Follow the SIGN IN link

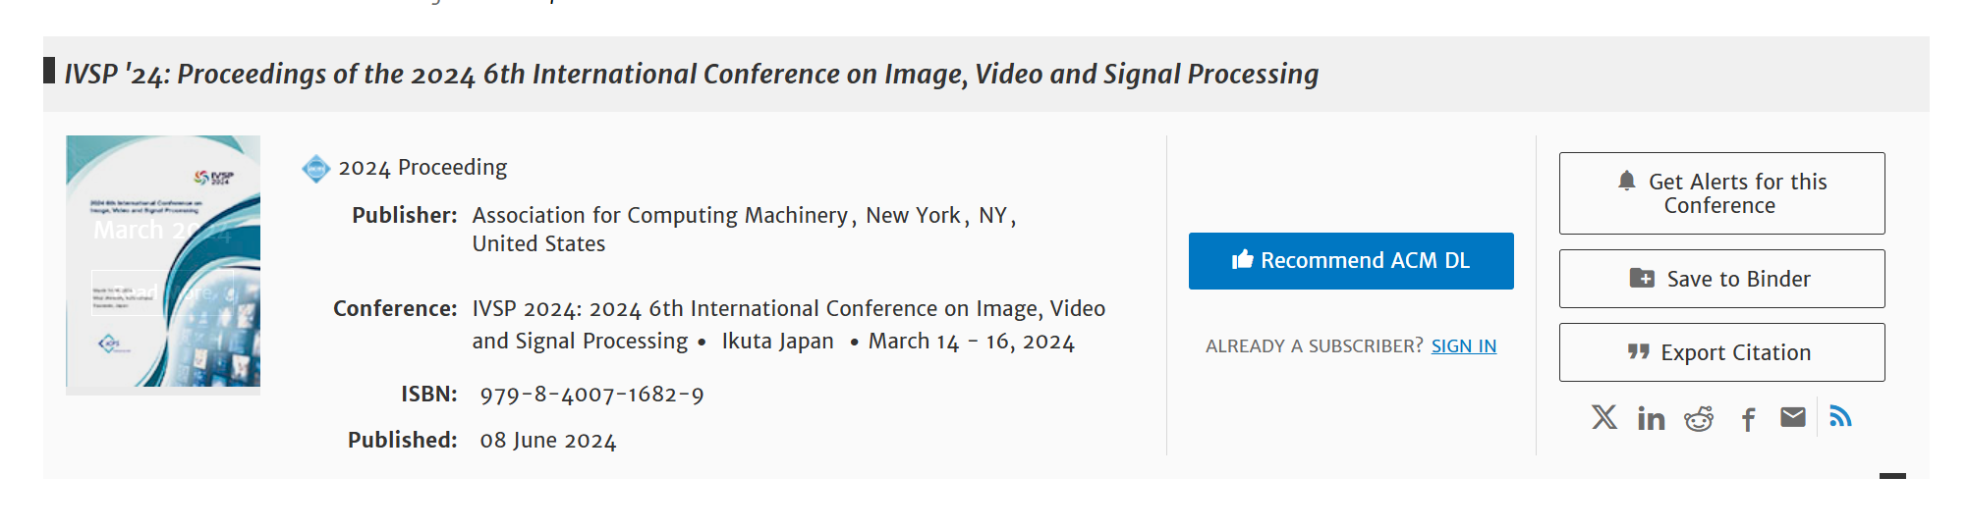click(1463, 346)
